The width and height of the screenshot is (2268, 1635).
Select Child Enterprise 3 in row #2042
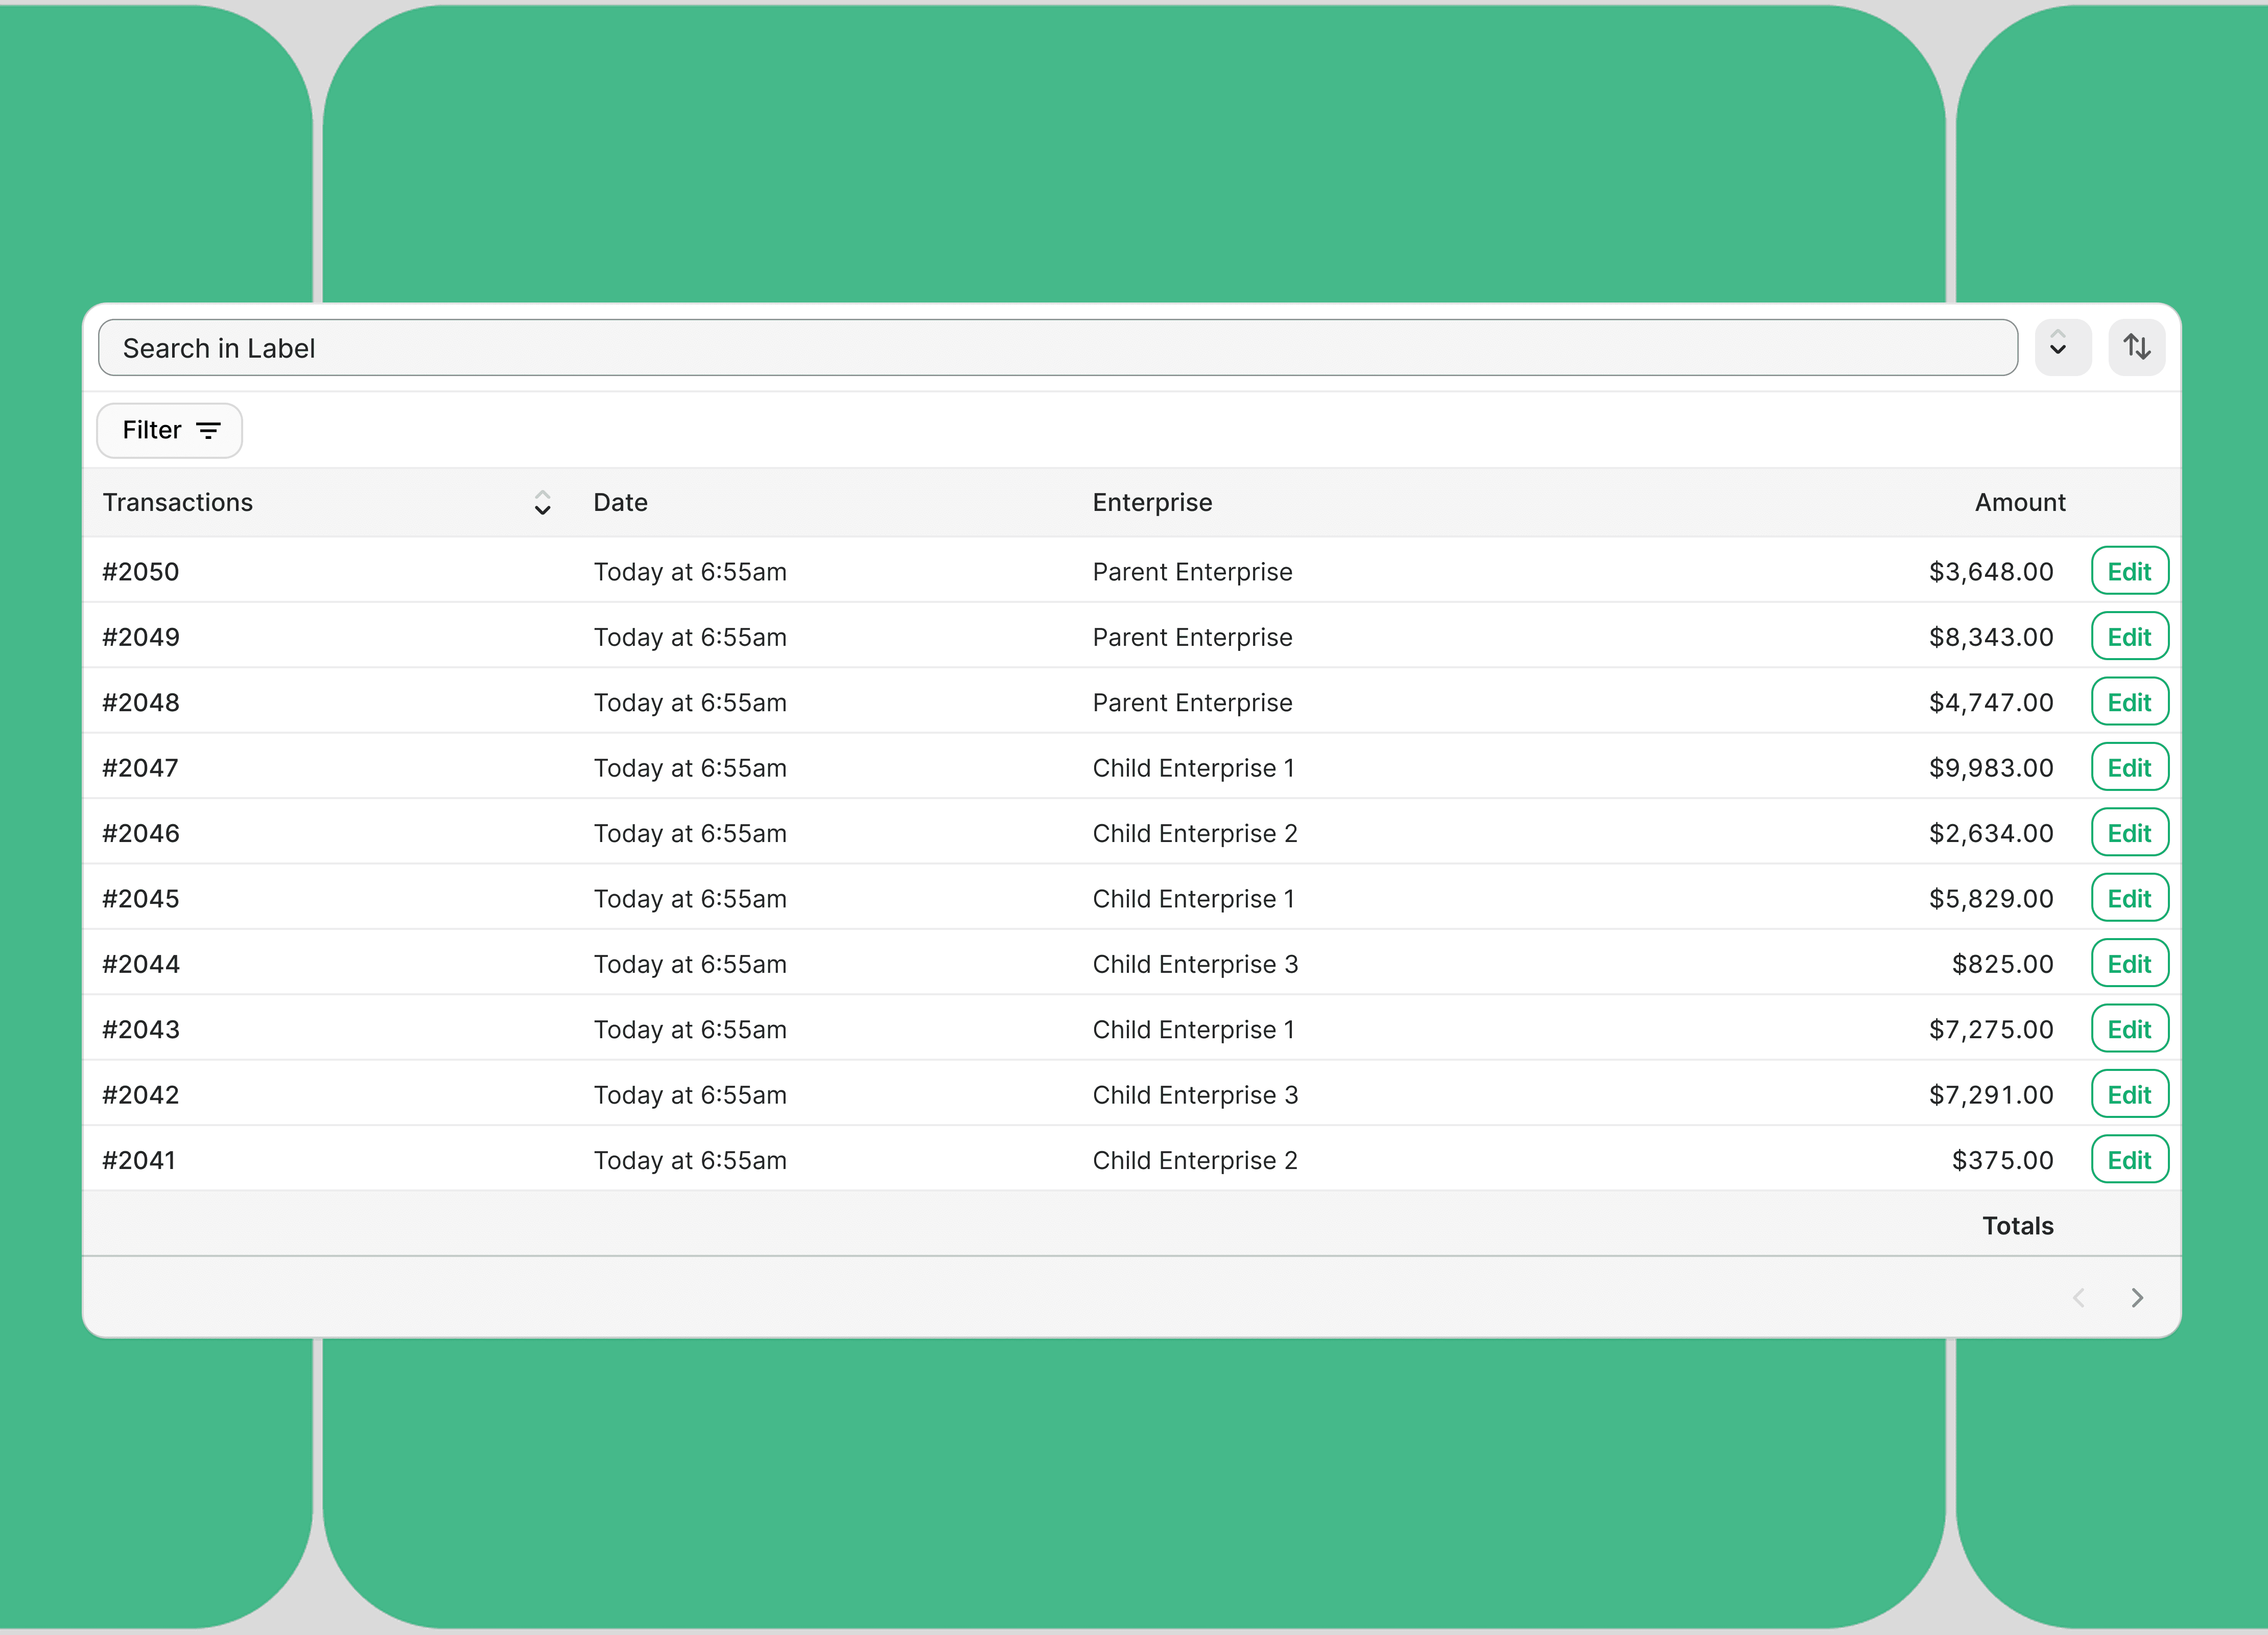(x=1195, y=1095)
